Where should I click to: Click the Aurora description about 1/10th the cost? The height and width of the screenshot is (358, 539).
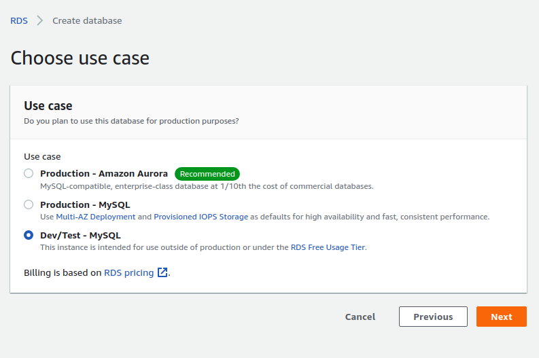pyautogui.click(x=207, y=186)
